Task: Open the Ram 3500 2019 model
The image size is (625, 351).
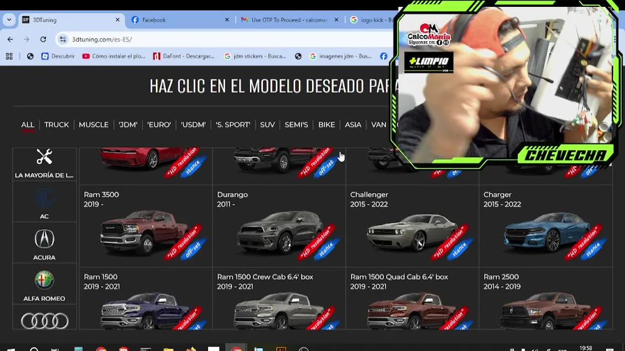Action: pos(146,226)
